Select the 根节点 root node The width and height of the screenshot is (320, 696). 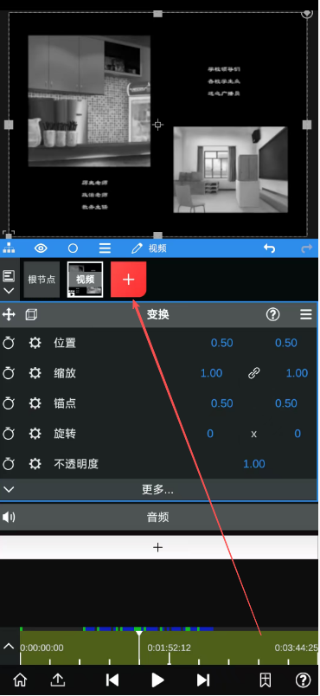tap(42, 280)
